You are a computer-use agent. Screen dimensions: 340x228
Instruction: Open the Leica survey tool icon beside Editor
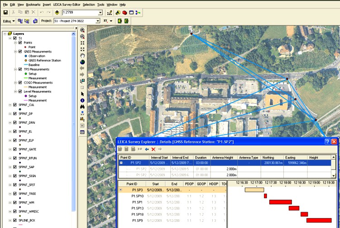[x=20, y=21]
